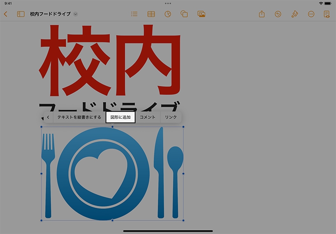This screenshot has width=336, height=234.
Task: Insert a table using the table icon
Action: (x=151, y=14)
